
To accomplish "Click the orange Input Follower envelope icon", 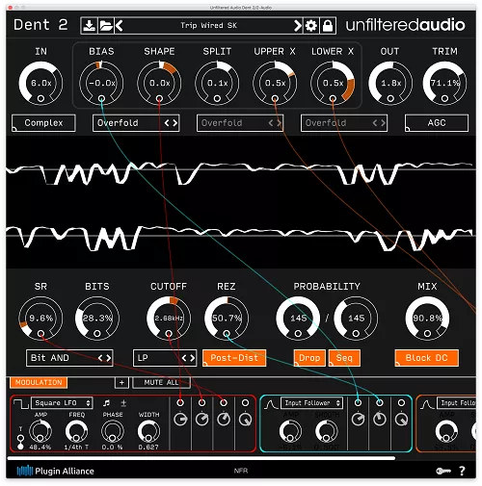I will click(x=428, y=404).
